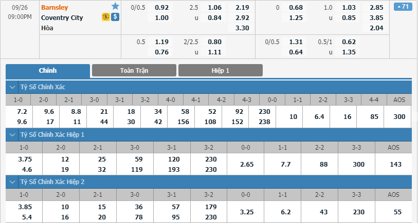Viewport: 418px width, 223px height.
Task: Select second-half AOS odds 55
Action: coord(397,212)
